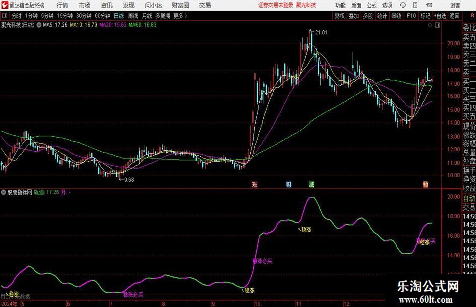The width and height of the screenshot is (476, 307).
Task: Open the 财富圈 menu
Action: pos(180,5)
